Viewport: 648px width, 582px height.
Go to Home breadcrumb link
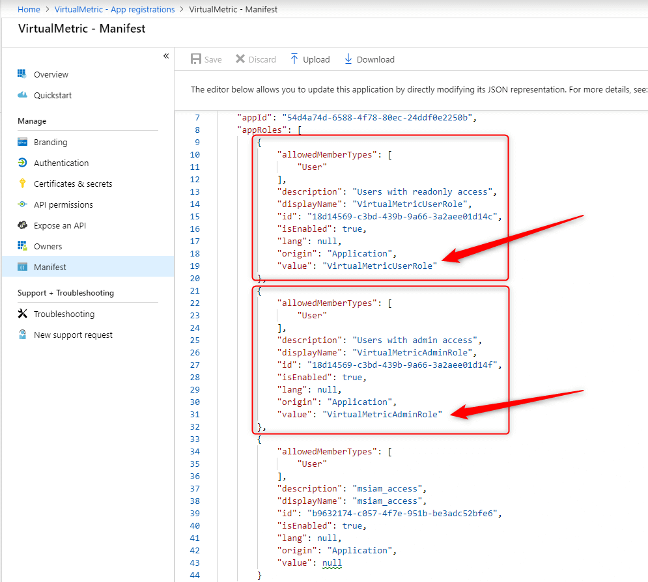click(29, 9)
